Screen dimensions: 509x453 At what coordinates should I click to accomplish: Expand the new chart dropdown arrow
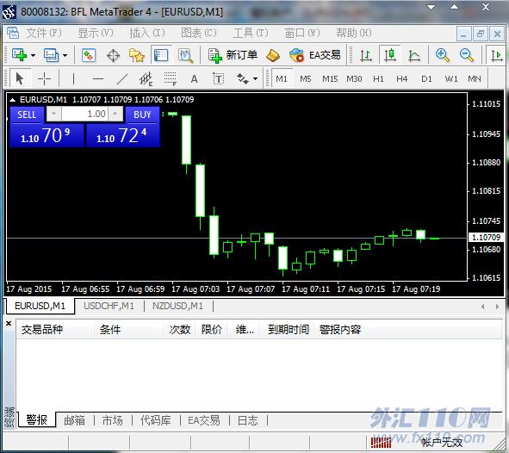(x=33, y=55)
